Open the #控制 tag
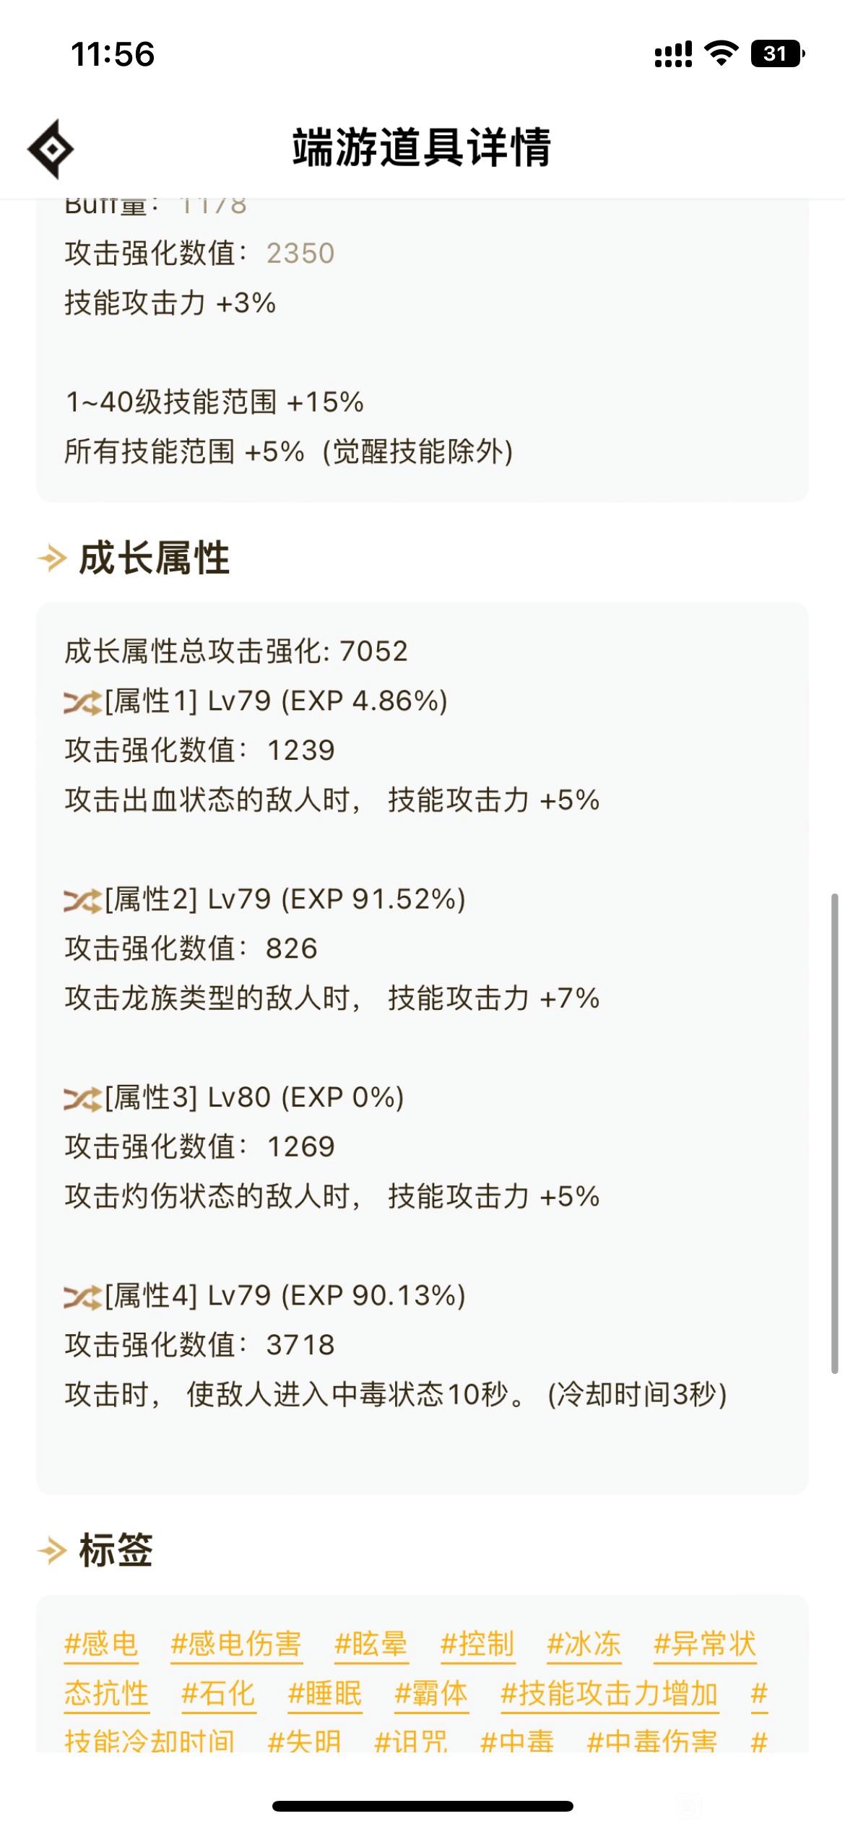This screenshot has height=1829, width=845. tap(477, 1643)
